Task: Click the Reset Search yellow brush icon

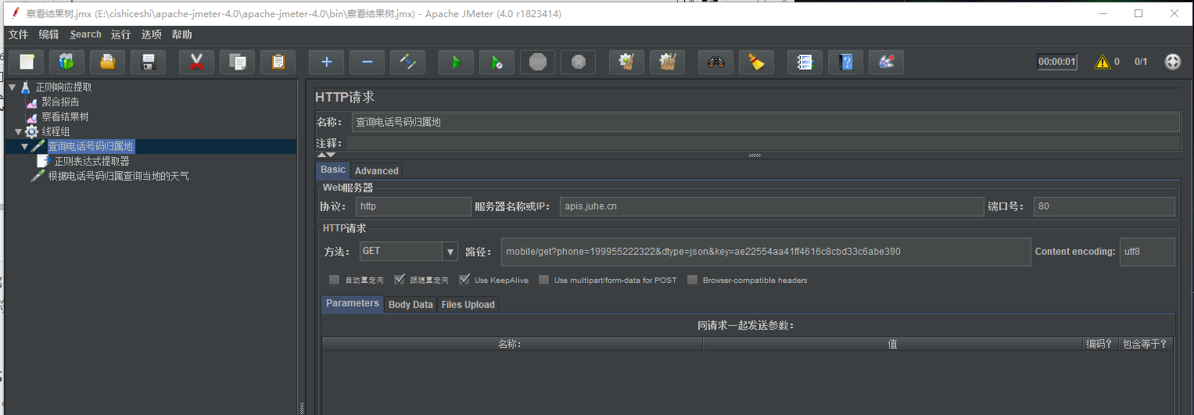Action: pyautogui.click(x=756, y=62)
